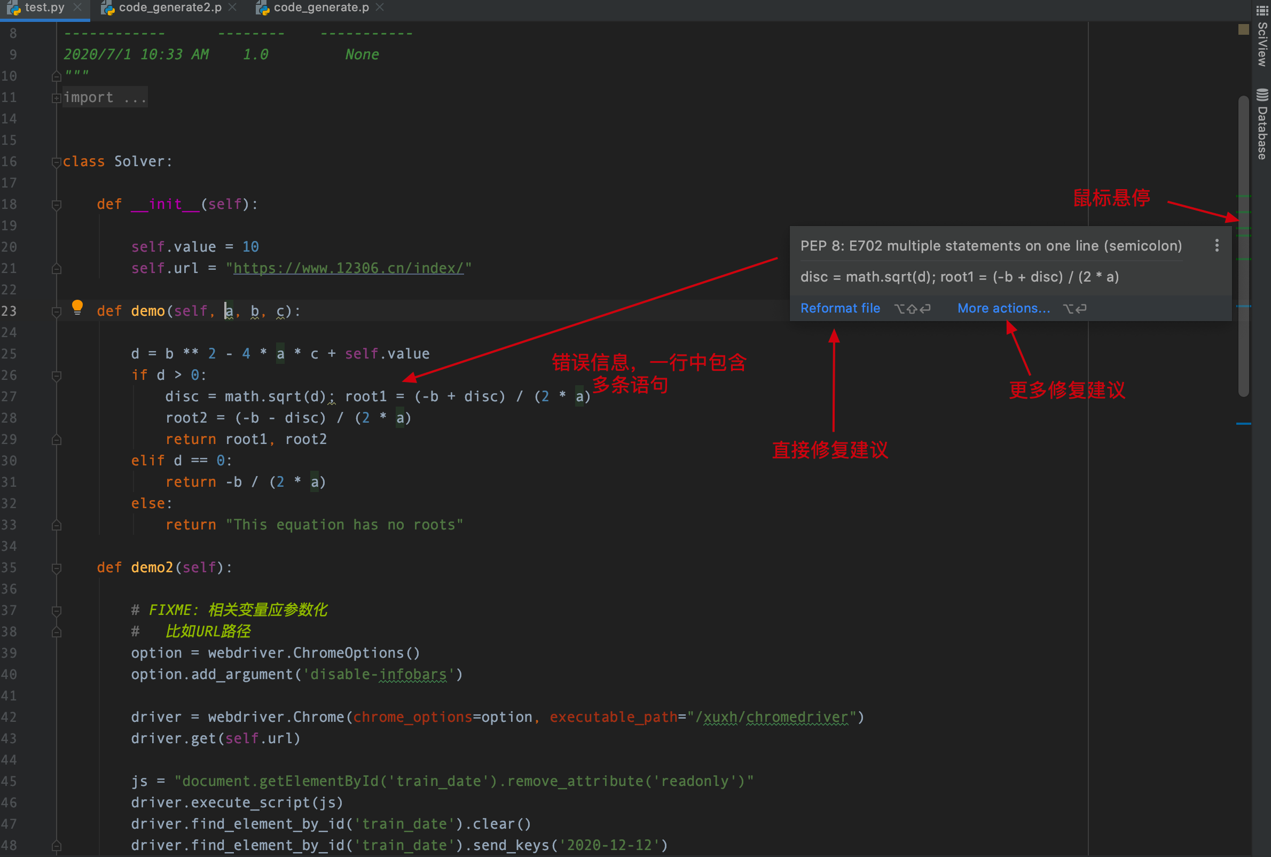Collapse the demo method fold
This screenshot has height=857, width=1271.
tap(56, 311)
